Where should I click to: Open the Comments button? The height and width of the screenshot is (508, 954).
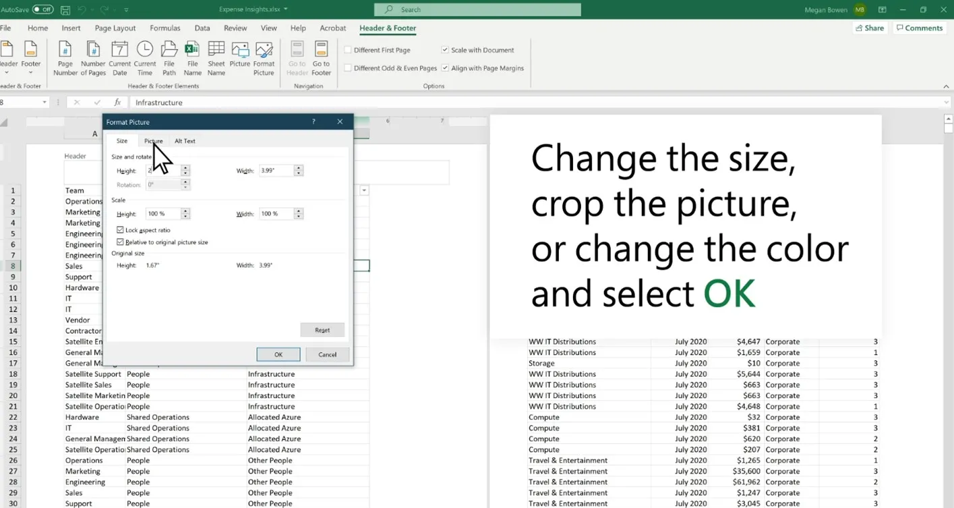[919, 28]
